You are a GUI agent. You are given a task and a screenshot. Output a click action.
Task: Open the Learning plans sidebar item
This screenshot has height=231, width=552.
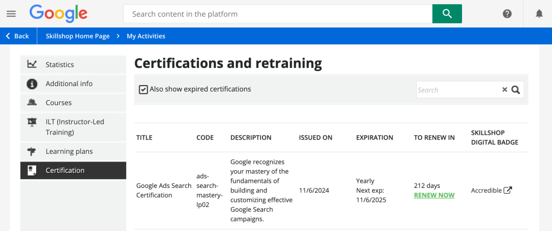coord(73,151)
